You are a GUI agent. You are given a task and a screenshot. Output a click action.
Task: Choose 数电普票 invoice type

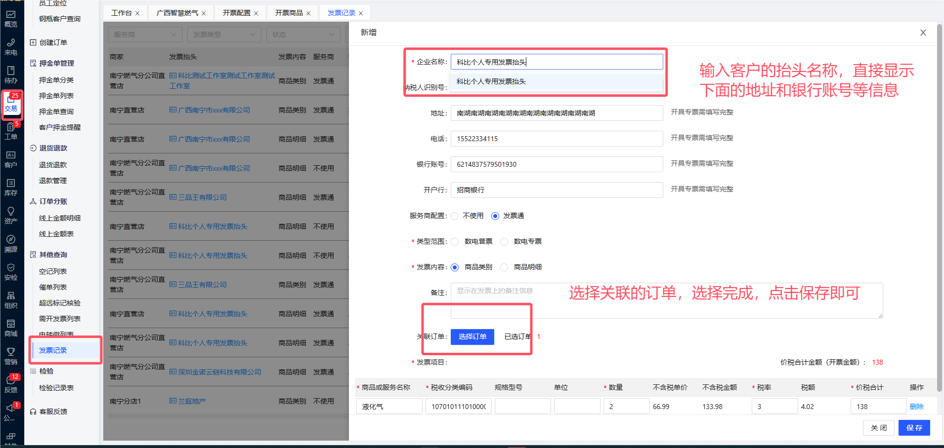tap(455, 242)
